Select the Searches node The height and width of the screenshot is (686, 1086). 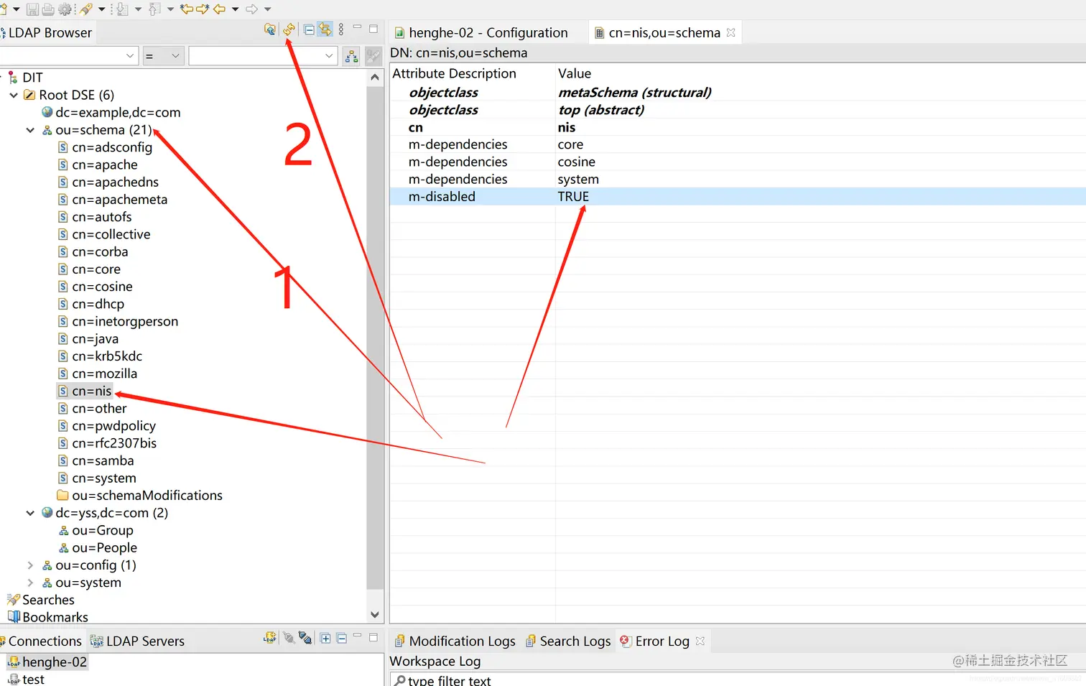41,600
